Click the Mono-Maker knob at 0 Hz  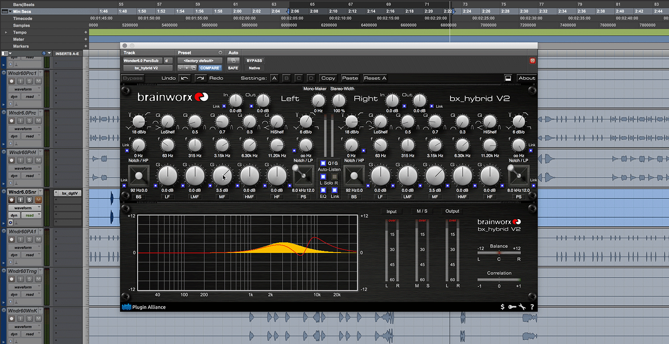pos(318,100)
